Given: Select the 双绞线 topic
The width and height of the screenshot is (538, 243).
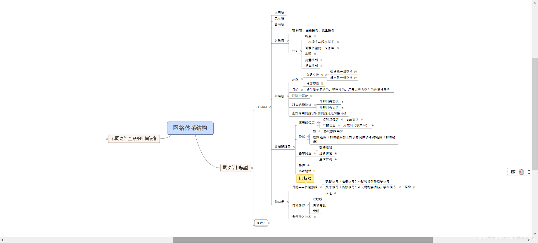Looking at the screenshot, I should [x=318, y=199].
